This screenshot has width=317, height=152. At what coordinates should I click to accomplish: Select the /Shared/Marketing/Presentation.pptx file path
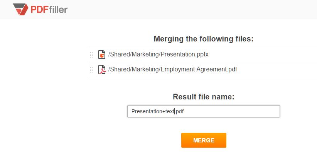158,55
